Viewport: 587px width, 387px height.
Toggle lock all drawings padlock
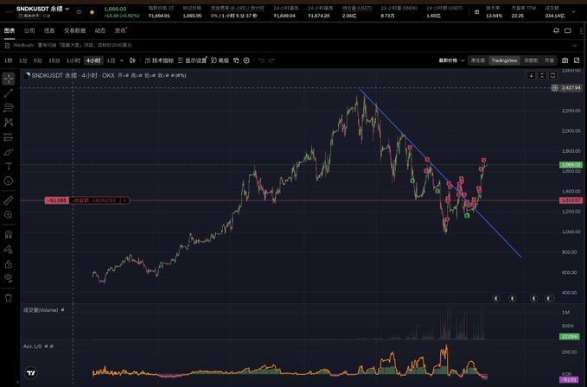(9, 264)
